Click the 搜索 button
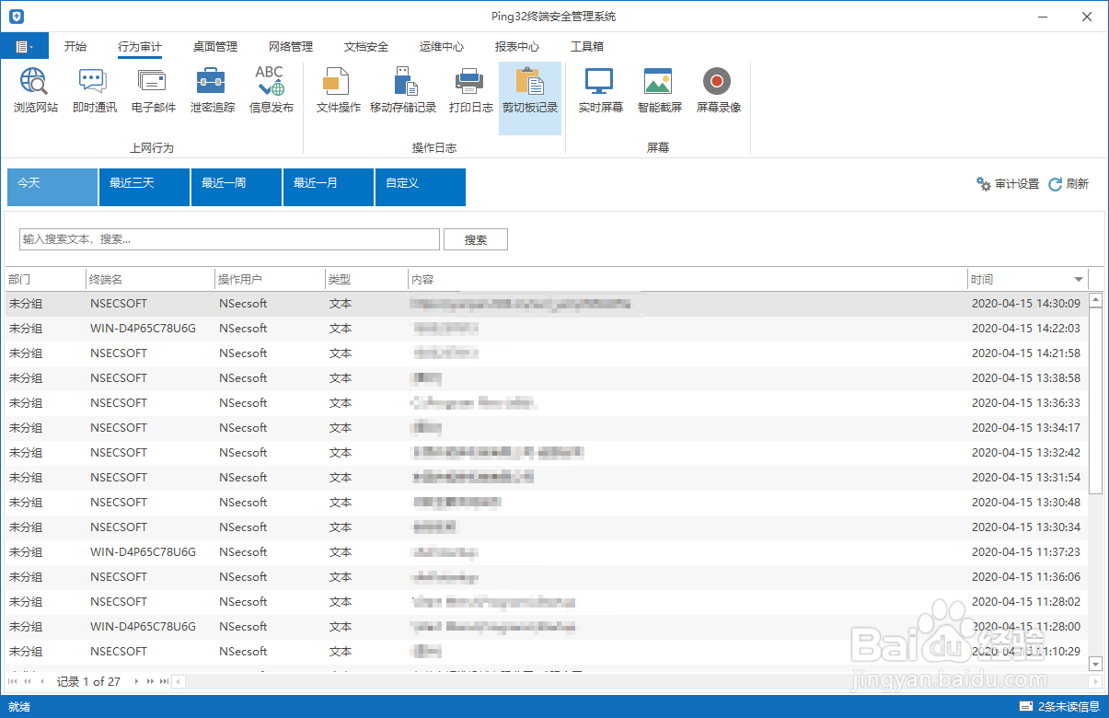Screen dimensions: 1109x718 pos(476,239)
